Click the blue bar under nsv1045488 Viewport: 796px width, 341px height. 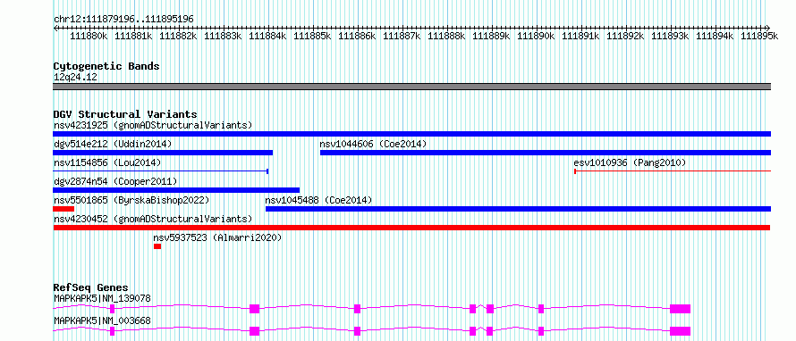pos(519,209)
